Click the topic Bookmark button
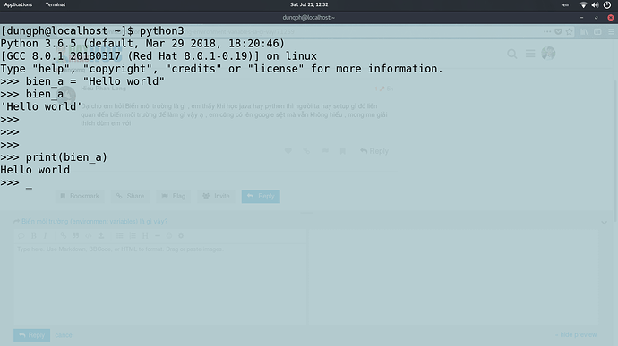The width and height of the screenshot is (618, 346). tap(80, 196)
